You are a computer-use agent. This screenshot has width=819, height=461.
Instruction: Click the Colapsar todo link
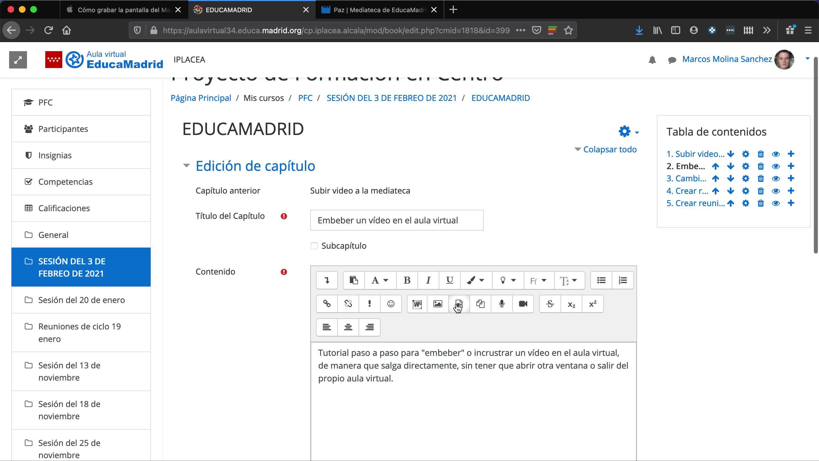pos(609,149)
